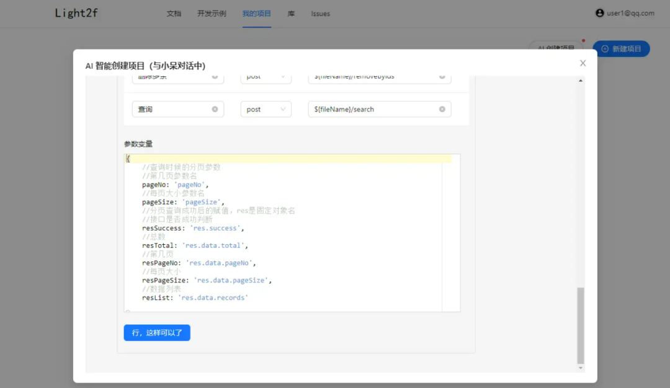
Task: Click the Light2f logo
Action: [x=75, y=12]
